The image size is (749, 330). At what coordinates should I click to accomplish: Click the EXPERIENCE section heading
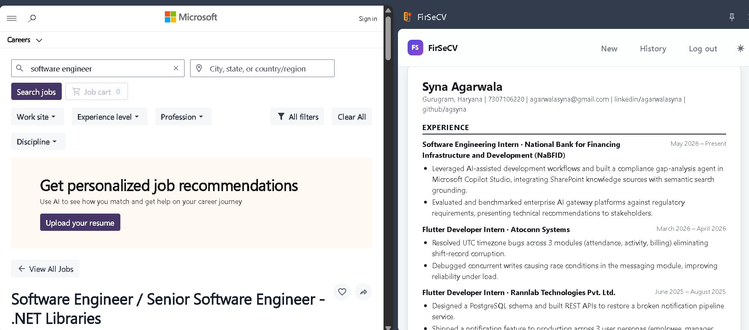pos(446,127)
